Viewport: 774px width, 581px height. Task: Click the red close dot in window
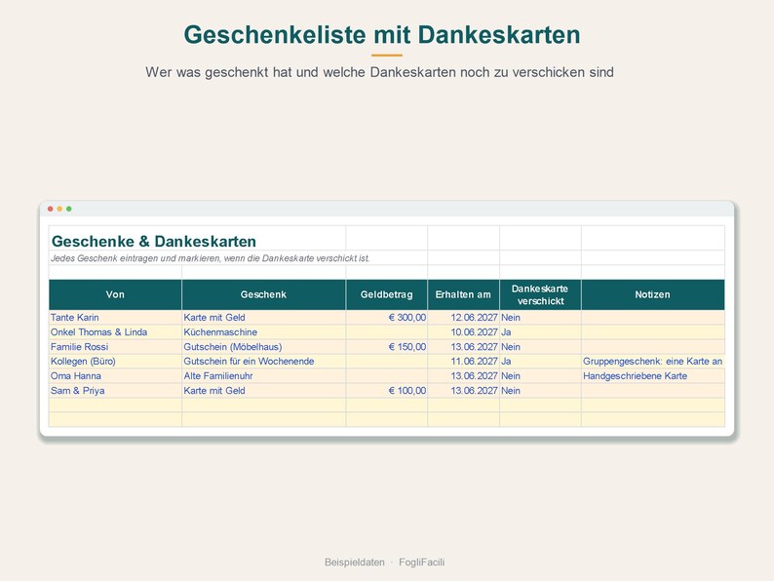pos(51,209)
